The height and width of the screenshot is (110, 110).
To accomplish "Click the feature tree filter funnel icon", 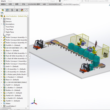I will 2,13.
